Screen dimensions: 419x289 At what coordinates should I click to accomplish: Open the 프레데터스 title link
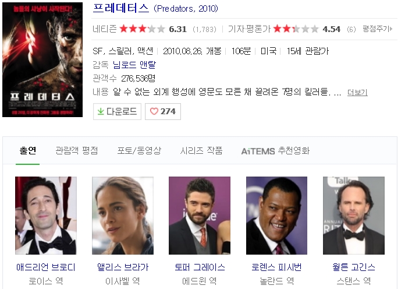[x=121, y=8]
